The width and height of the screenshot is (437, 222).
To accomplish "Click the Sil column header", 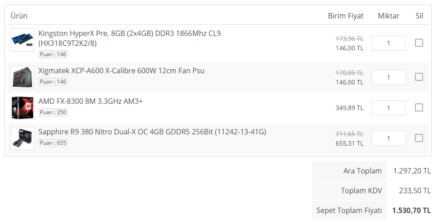I will click(x=419, y=16).
